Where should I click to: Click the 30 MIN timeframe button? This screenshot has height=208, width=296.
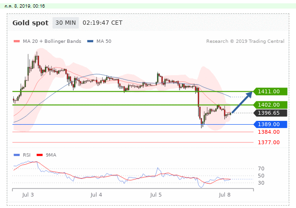pos(65,23)
